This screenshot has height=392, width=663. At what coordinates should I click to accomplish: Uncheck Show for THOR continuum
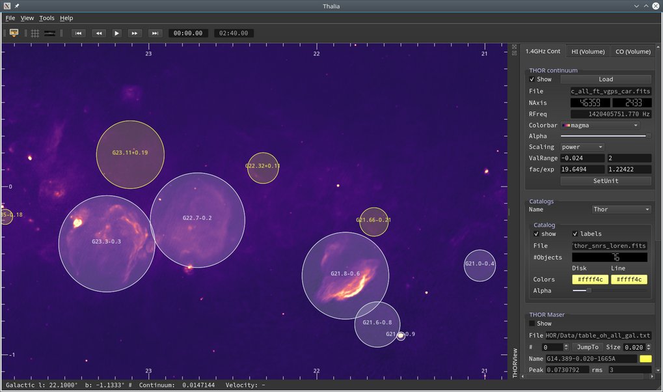click(x=532, y=79)
